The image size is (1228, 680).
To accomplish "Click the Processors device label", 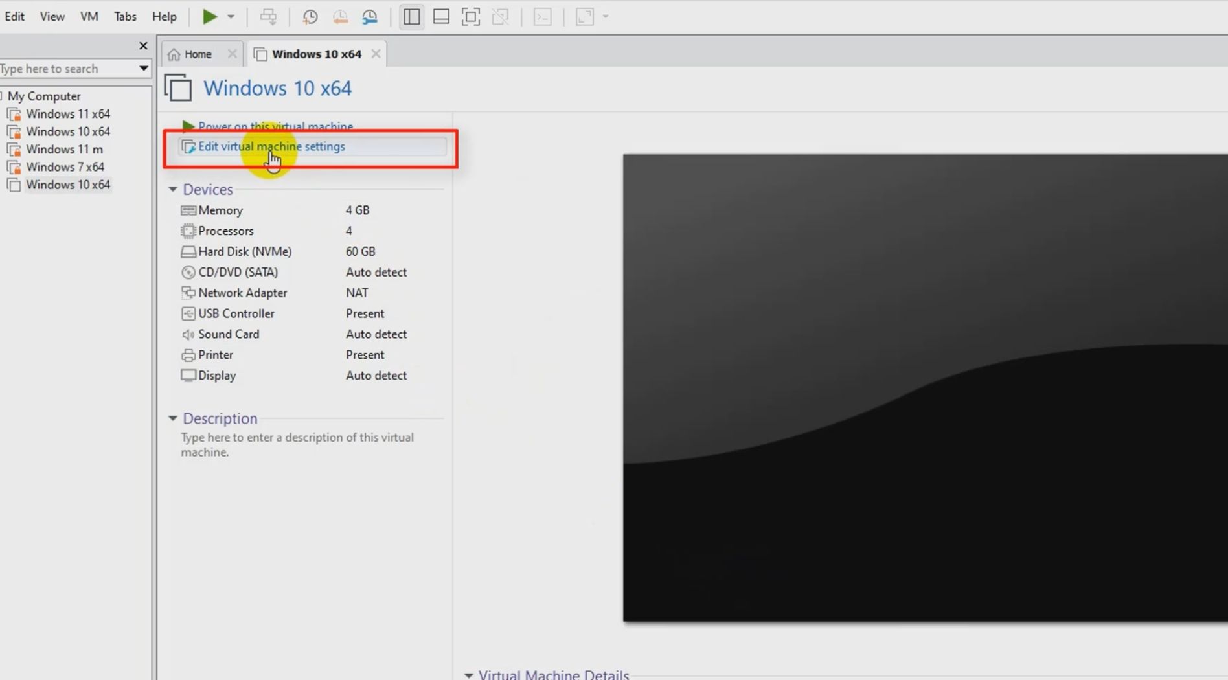I will pyautogui.click(x=225, y=231).
